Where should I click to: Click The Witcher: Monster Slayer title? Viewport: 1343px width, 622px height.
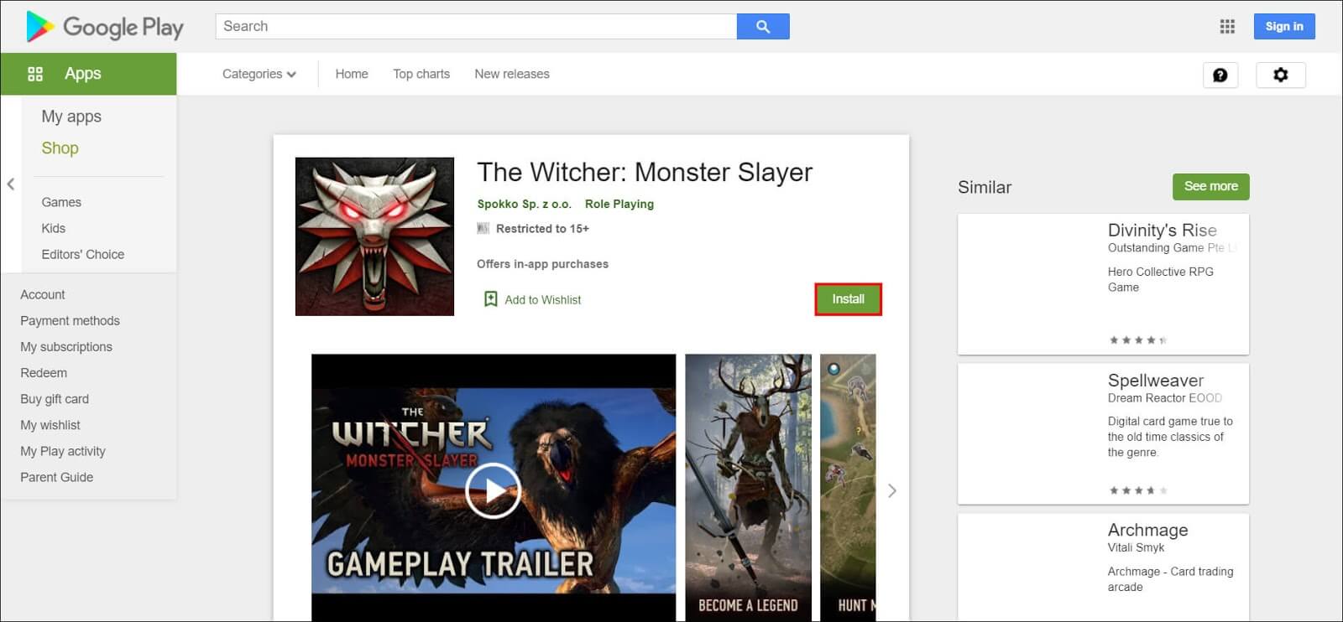pos(645,173)
